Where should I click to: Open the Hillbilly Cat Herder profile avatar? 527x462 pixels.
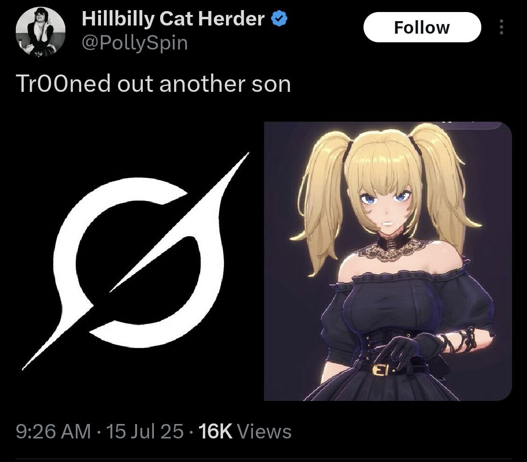click(x=40, y=32)
